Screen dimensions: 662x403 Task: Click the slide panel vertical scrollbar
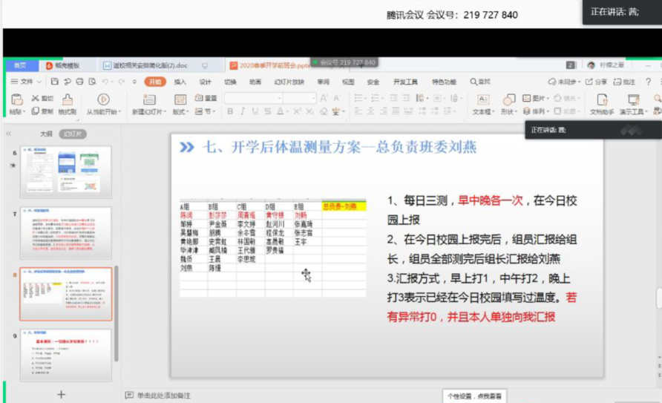pos(117,313)
